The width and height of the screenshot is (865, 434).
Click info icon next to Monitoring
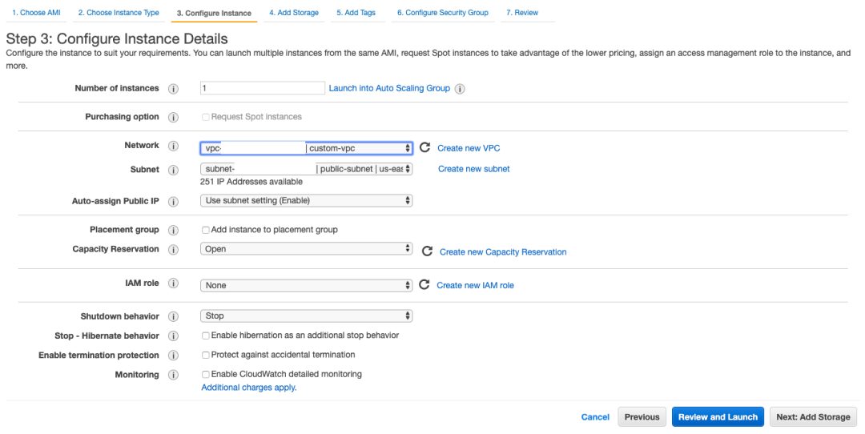(x=173, y=376)
